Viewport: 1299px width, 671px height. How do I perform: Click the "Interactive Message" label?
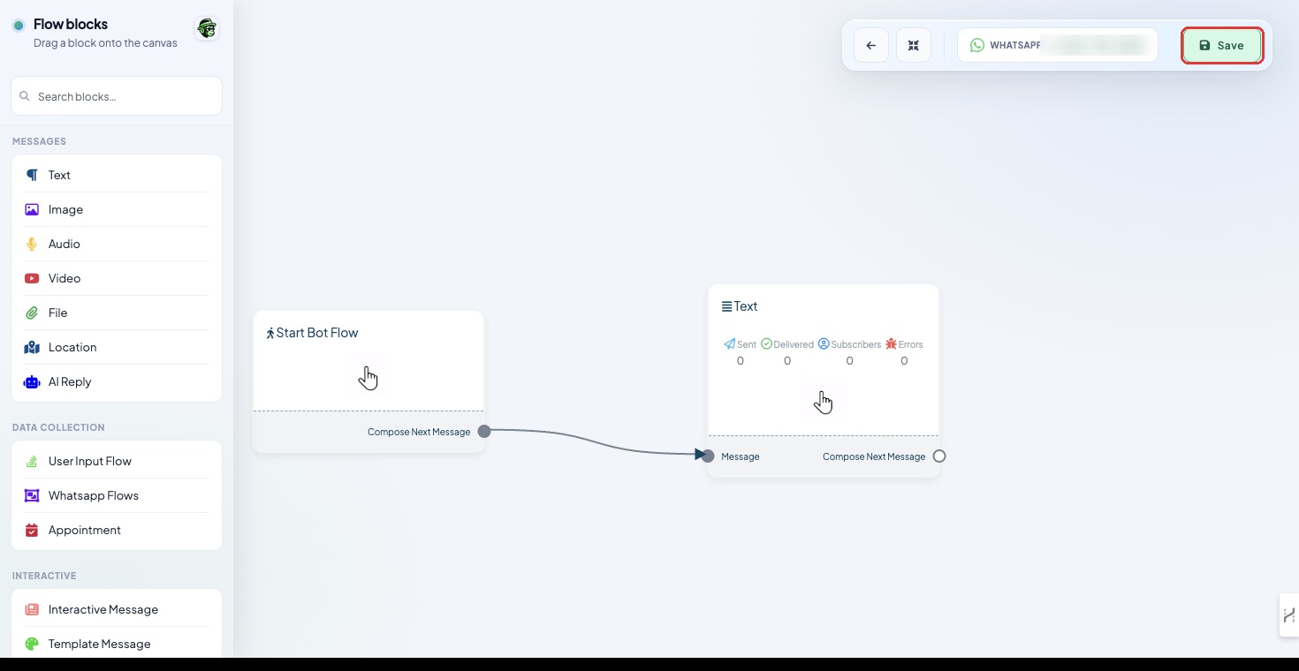click(x=103, y=609)
